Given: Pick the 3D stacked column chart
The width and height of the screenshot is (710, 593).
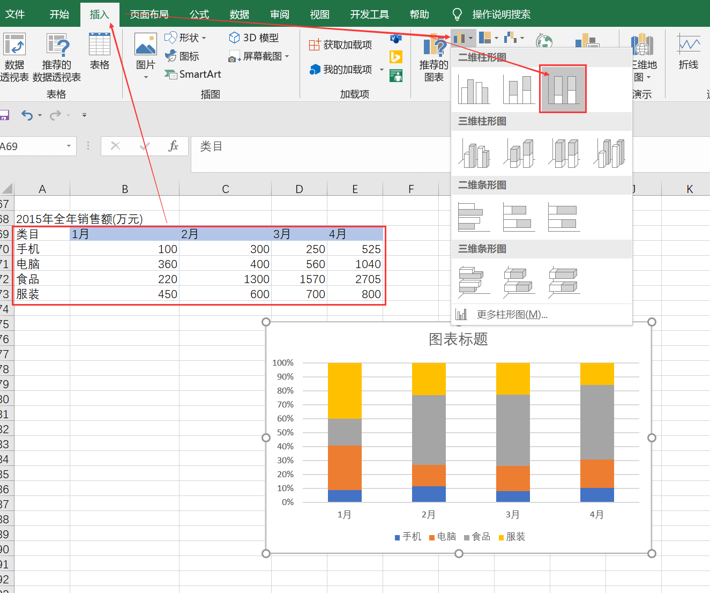Looking at the screenshot, I should (x=519, y=153).
